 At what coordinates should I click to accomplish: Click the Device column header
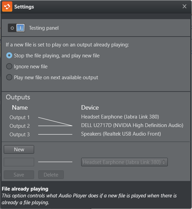[x=90, y=108]
